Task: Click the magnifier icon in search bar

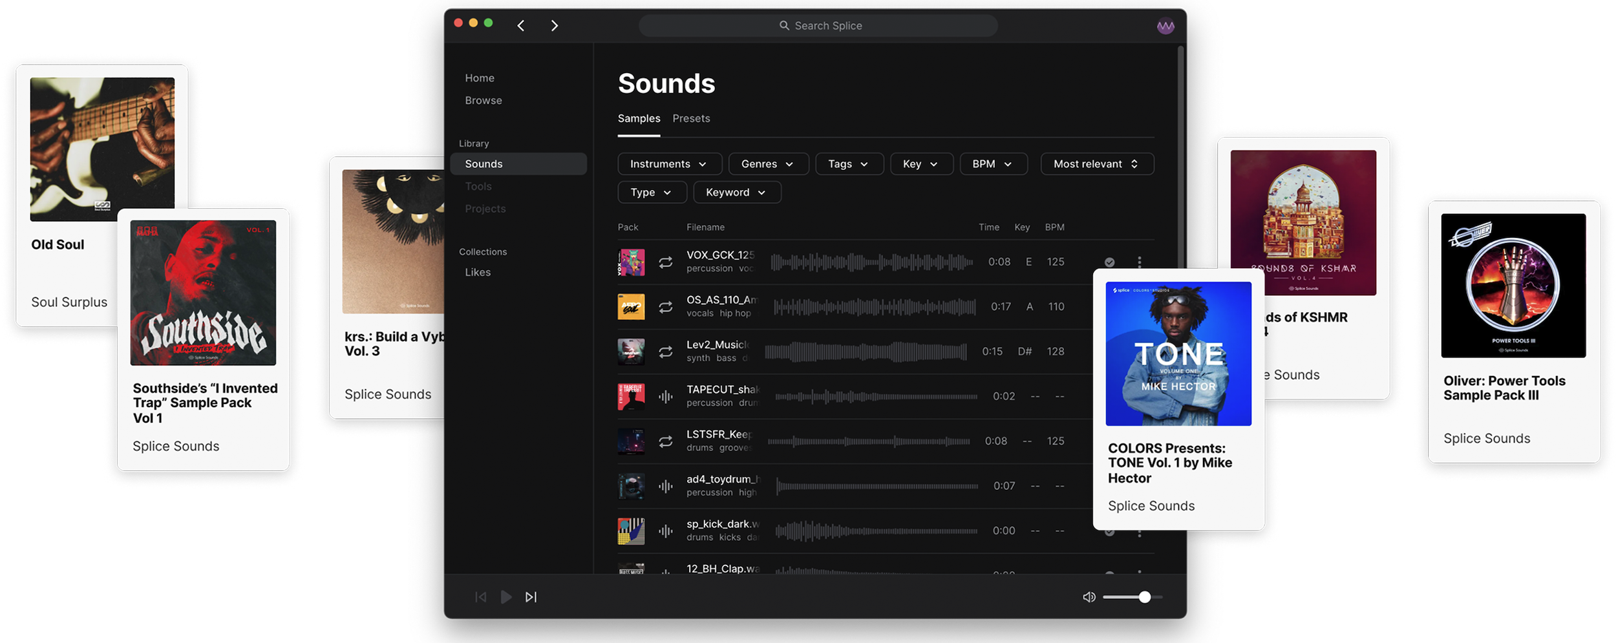Action: click(x=783, y=25)
